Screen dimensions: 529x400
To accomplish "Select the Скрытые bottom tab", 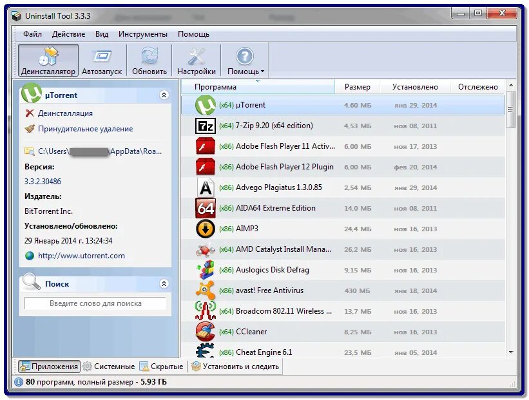I will [x=162, y=367].
